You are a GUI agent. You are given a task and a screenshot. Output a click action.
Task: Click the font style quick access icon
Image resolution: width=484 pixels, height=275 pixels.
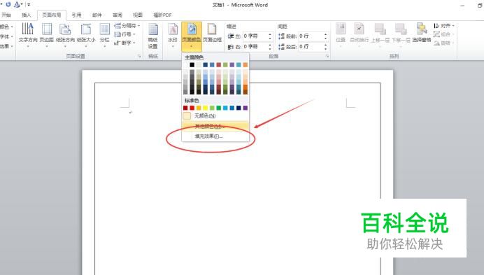click(x=17, y=4)
